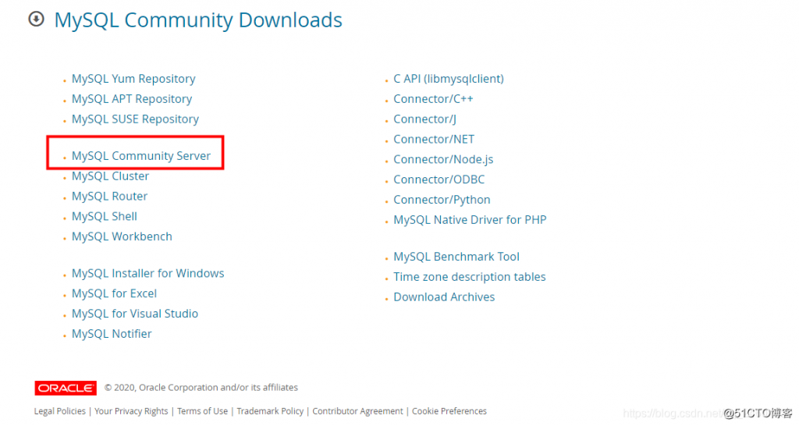
Task: Open C API (libmysqlclient) link
Action: point(449,79)
